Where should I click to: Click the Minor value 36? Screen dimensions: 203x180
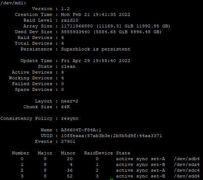70,170
